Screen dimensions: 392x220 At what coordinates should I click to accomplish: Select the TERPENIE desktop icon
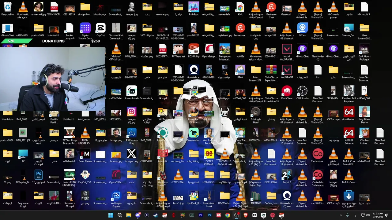click(256, 198)
